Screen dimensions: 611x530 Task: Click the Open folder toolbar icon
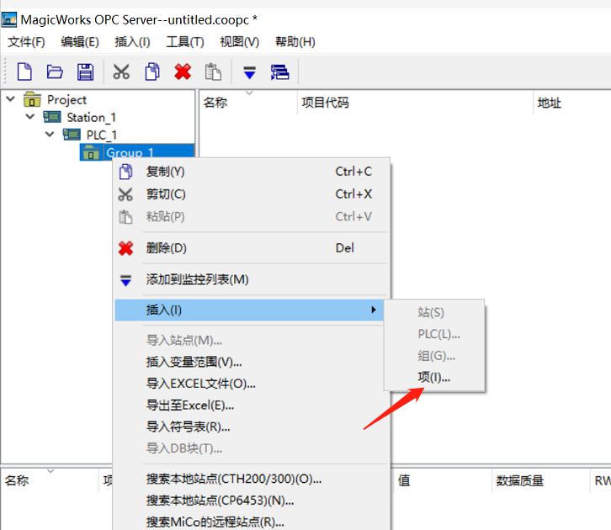click(55, 72)
